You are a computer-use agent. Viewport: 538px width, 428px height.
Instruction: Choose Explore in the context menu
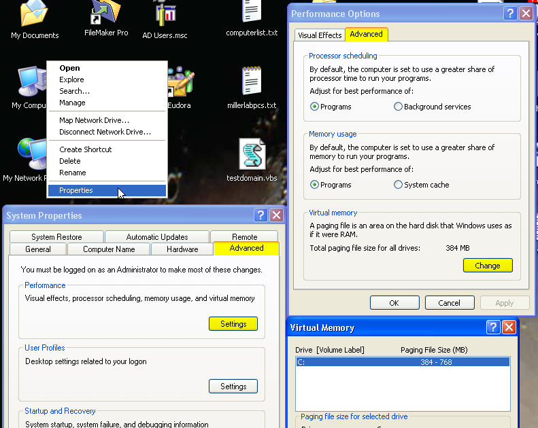pyautogui.click(x=107, y=79)
